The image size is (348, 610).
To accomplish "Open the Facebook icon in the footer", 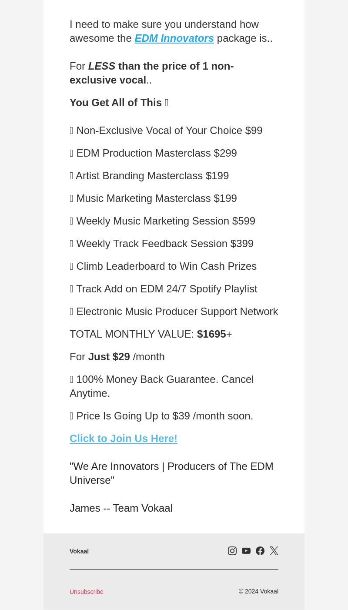I will [x=260, y=551].
